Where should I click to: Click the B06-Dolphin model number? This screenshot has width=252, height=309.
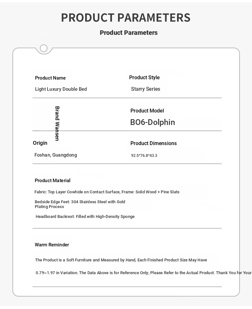coord(152,122)
